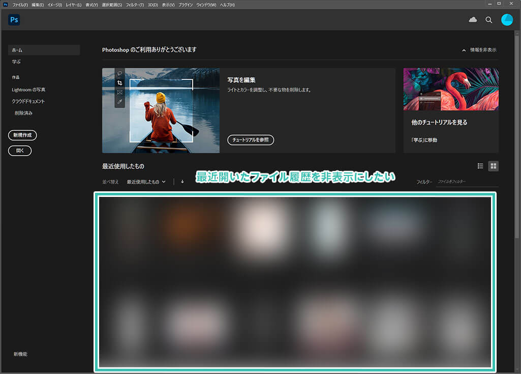The height and width of the screenshot is (374, 521).
Task: Open the flamingo tutorials thumbnail
Action: tap(451, 89)
